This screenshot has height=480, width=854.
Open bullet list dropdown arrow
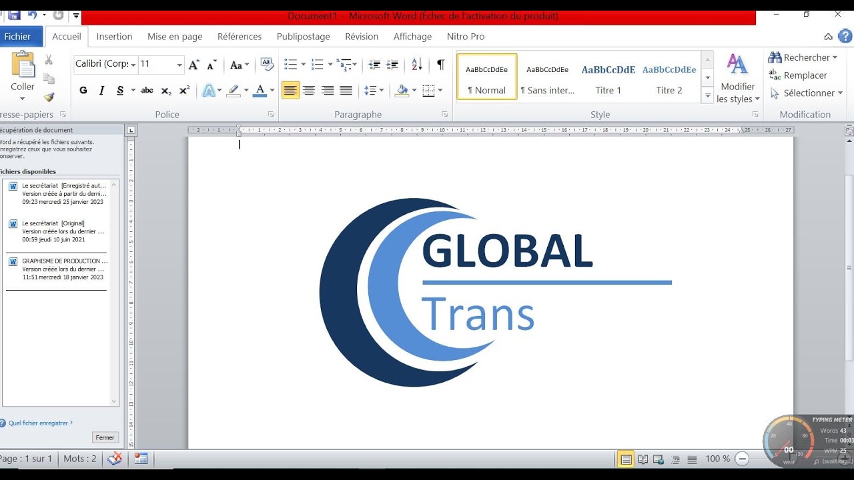point(303,65)
